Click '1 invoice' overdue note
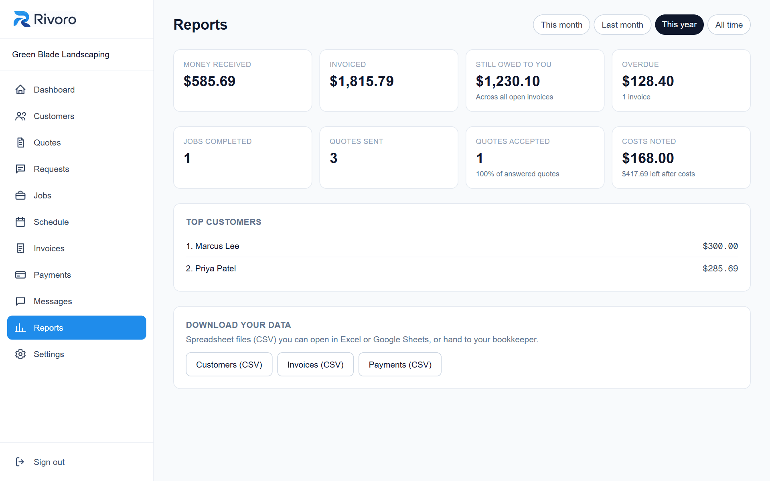The image size is (770, 481). tap(636, 97)
